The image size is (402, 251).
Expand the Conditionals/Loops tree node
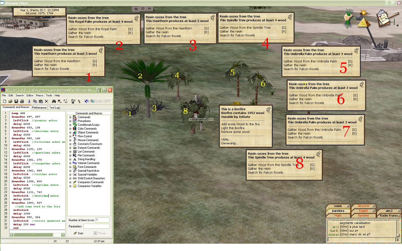(70, 125)
